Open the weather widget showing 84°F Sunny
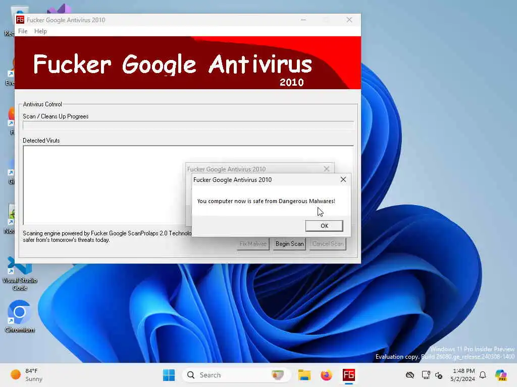This screenshot has width=517, height=387. pyautogui.click(x=26, y=375)
